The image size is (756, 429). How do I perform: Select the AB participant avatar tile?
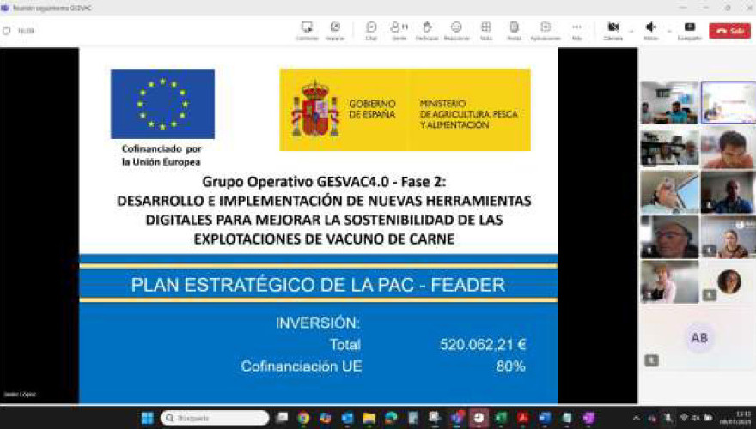pos(699,338)
